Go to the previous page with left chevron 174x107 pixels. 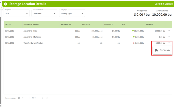pyautogui.click(x=42, y=98)
